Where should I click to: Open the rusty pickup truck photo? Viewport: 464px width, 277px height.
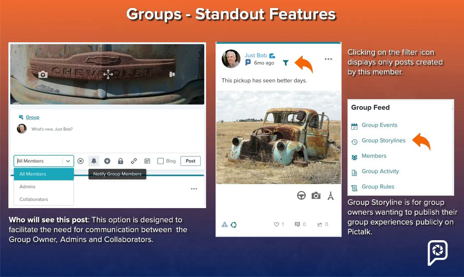278,137
